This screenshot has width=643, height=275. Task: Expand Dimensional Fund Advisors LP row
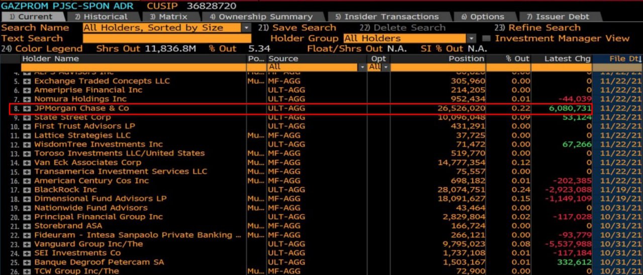27,199
